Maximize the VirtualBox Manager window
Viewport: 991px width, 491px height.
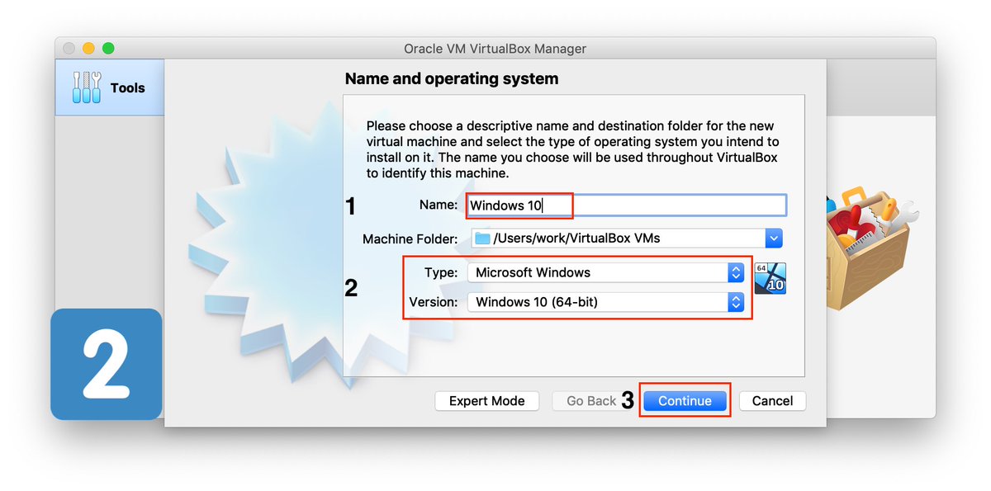coord(108,49)
